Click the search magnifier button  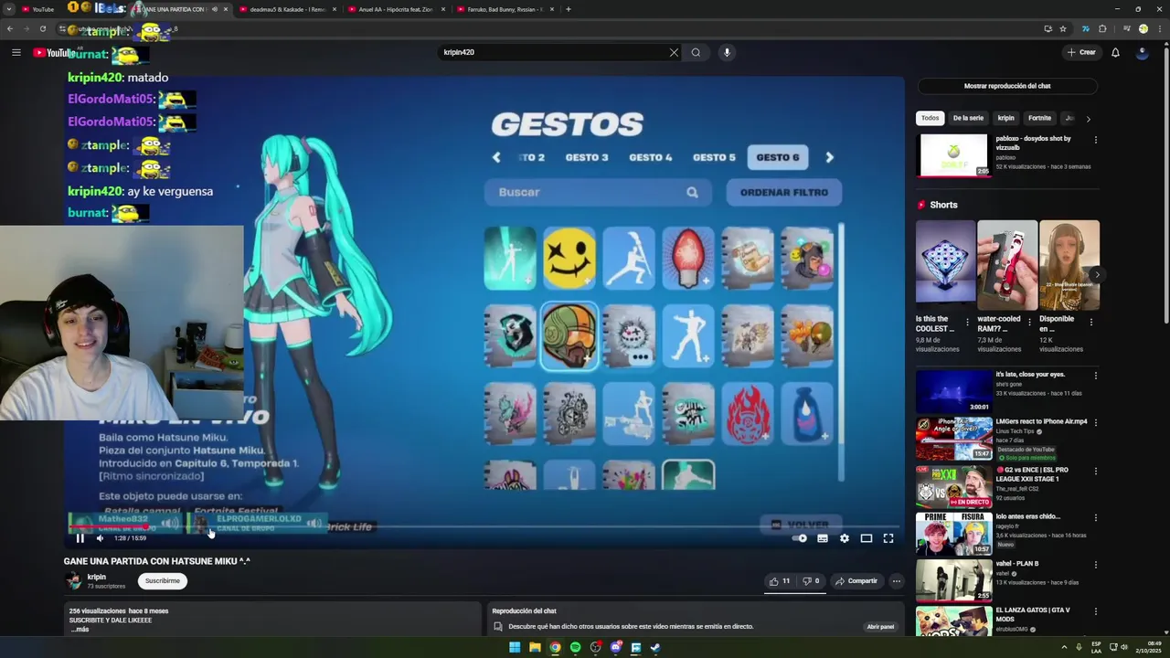[696, 52]
